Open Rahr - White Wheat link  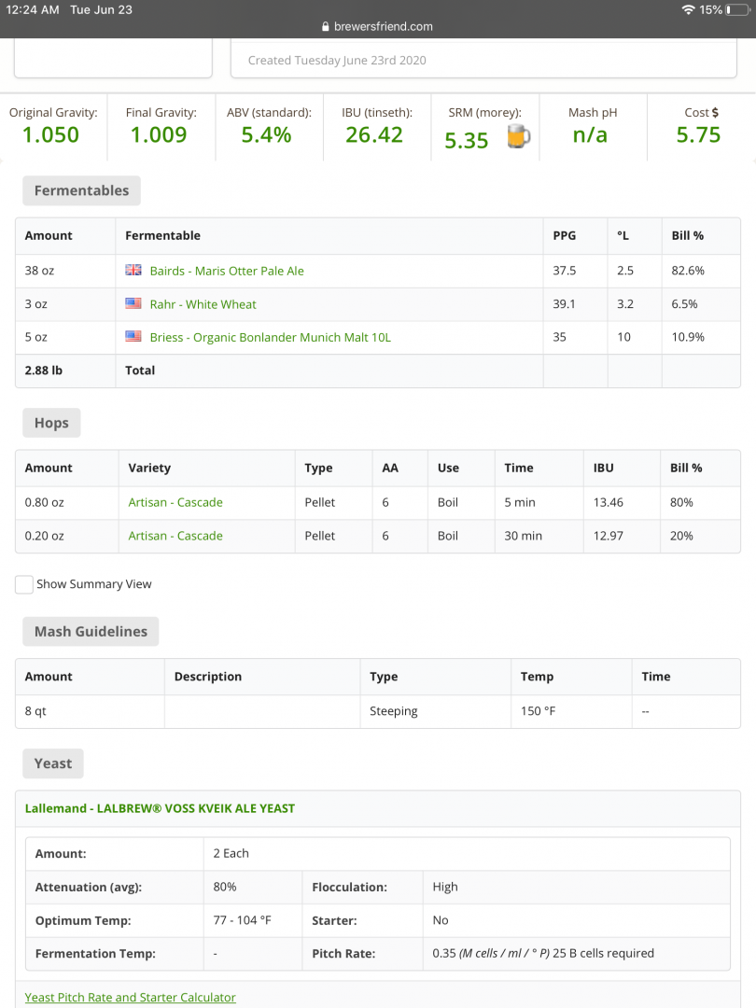(x=203, y=304)
